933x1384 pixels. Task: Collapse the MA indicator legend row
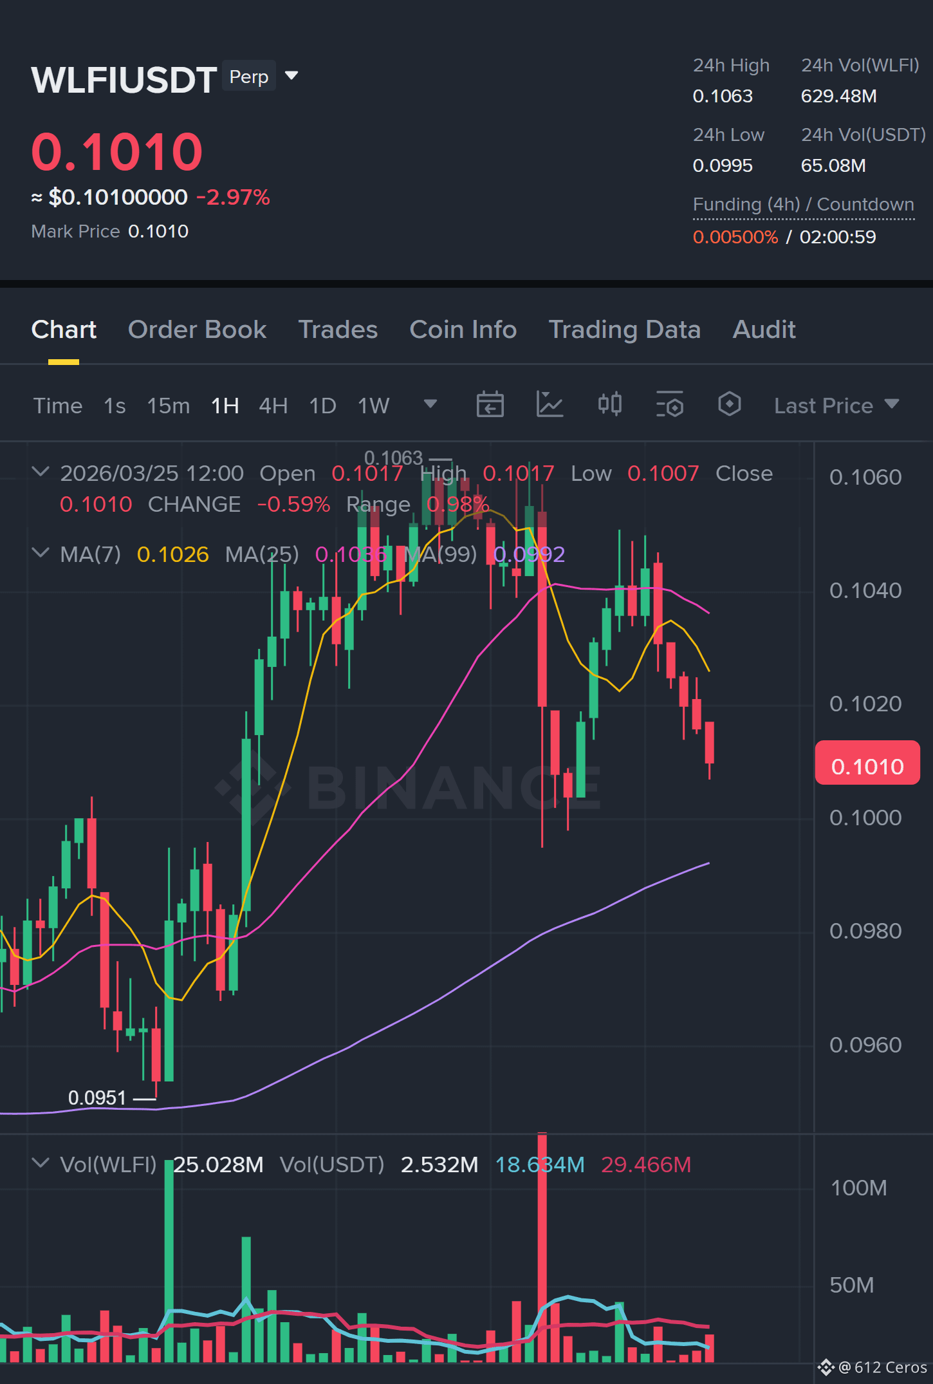click(41, 553)
